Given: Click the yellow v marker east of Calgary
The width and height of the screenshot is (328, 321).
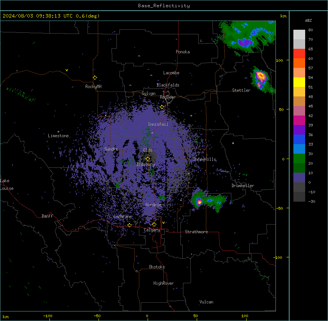Looking at the screenshot, I should [163, 223].
